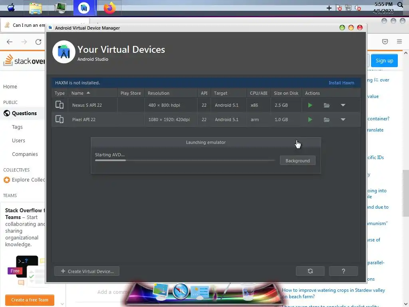Switch to Firefox in top panel

pos(109,8)
